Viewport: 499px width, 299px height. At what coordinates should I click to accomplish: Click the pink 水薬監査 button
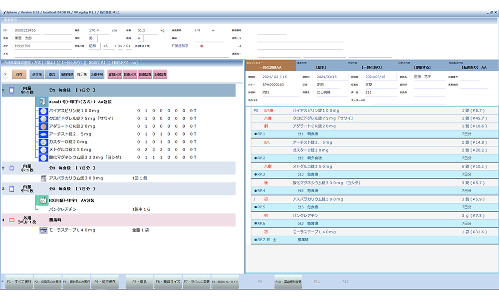(x=160, y=74)
